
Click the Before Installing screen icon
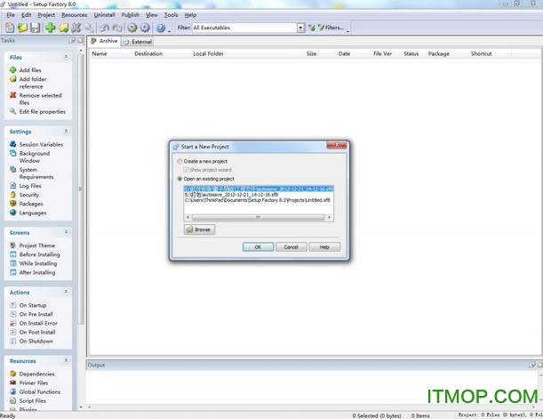[x=13, y=254]
